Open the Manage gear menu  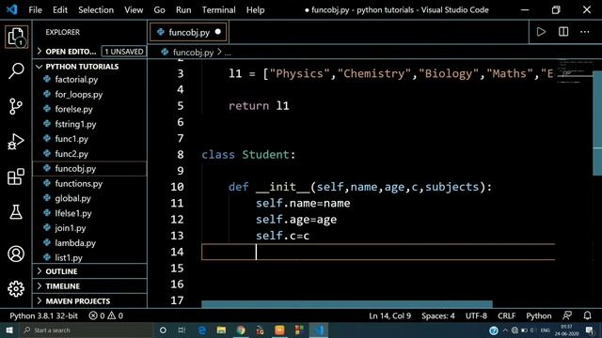[16, 288]
